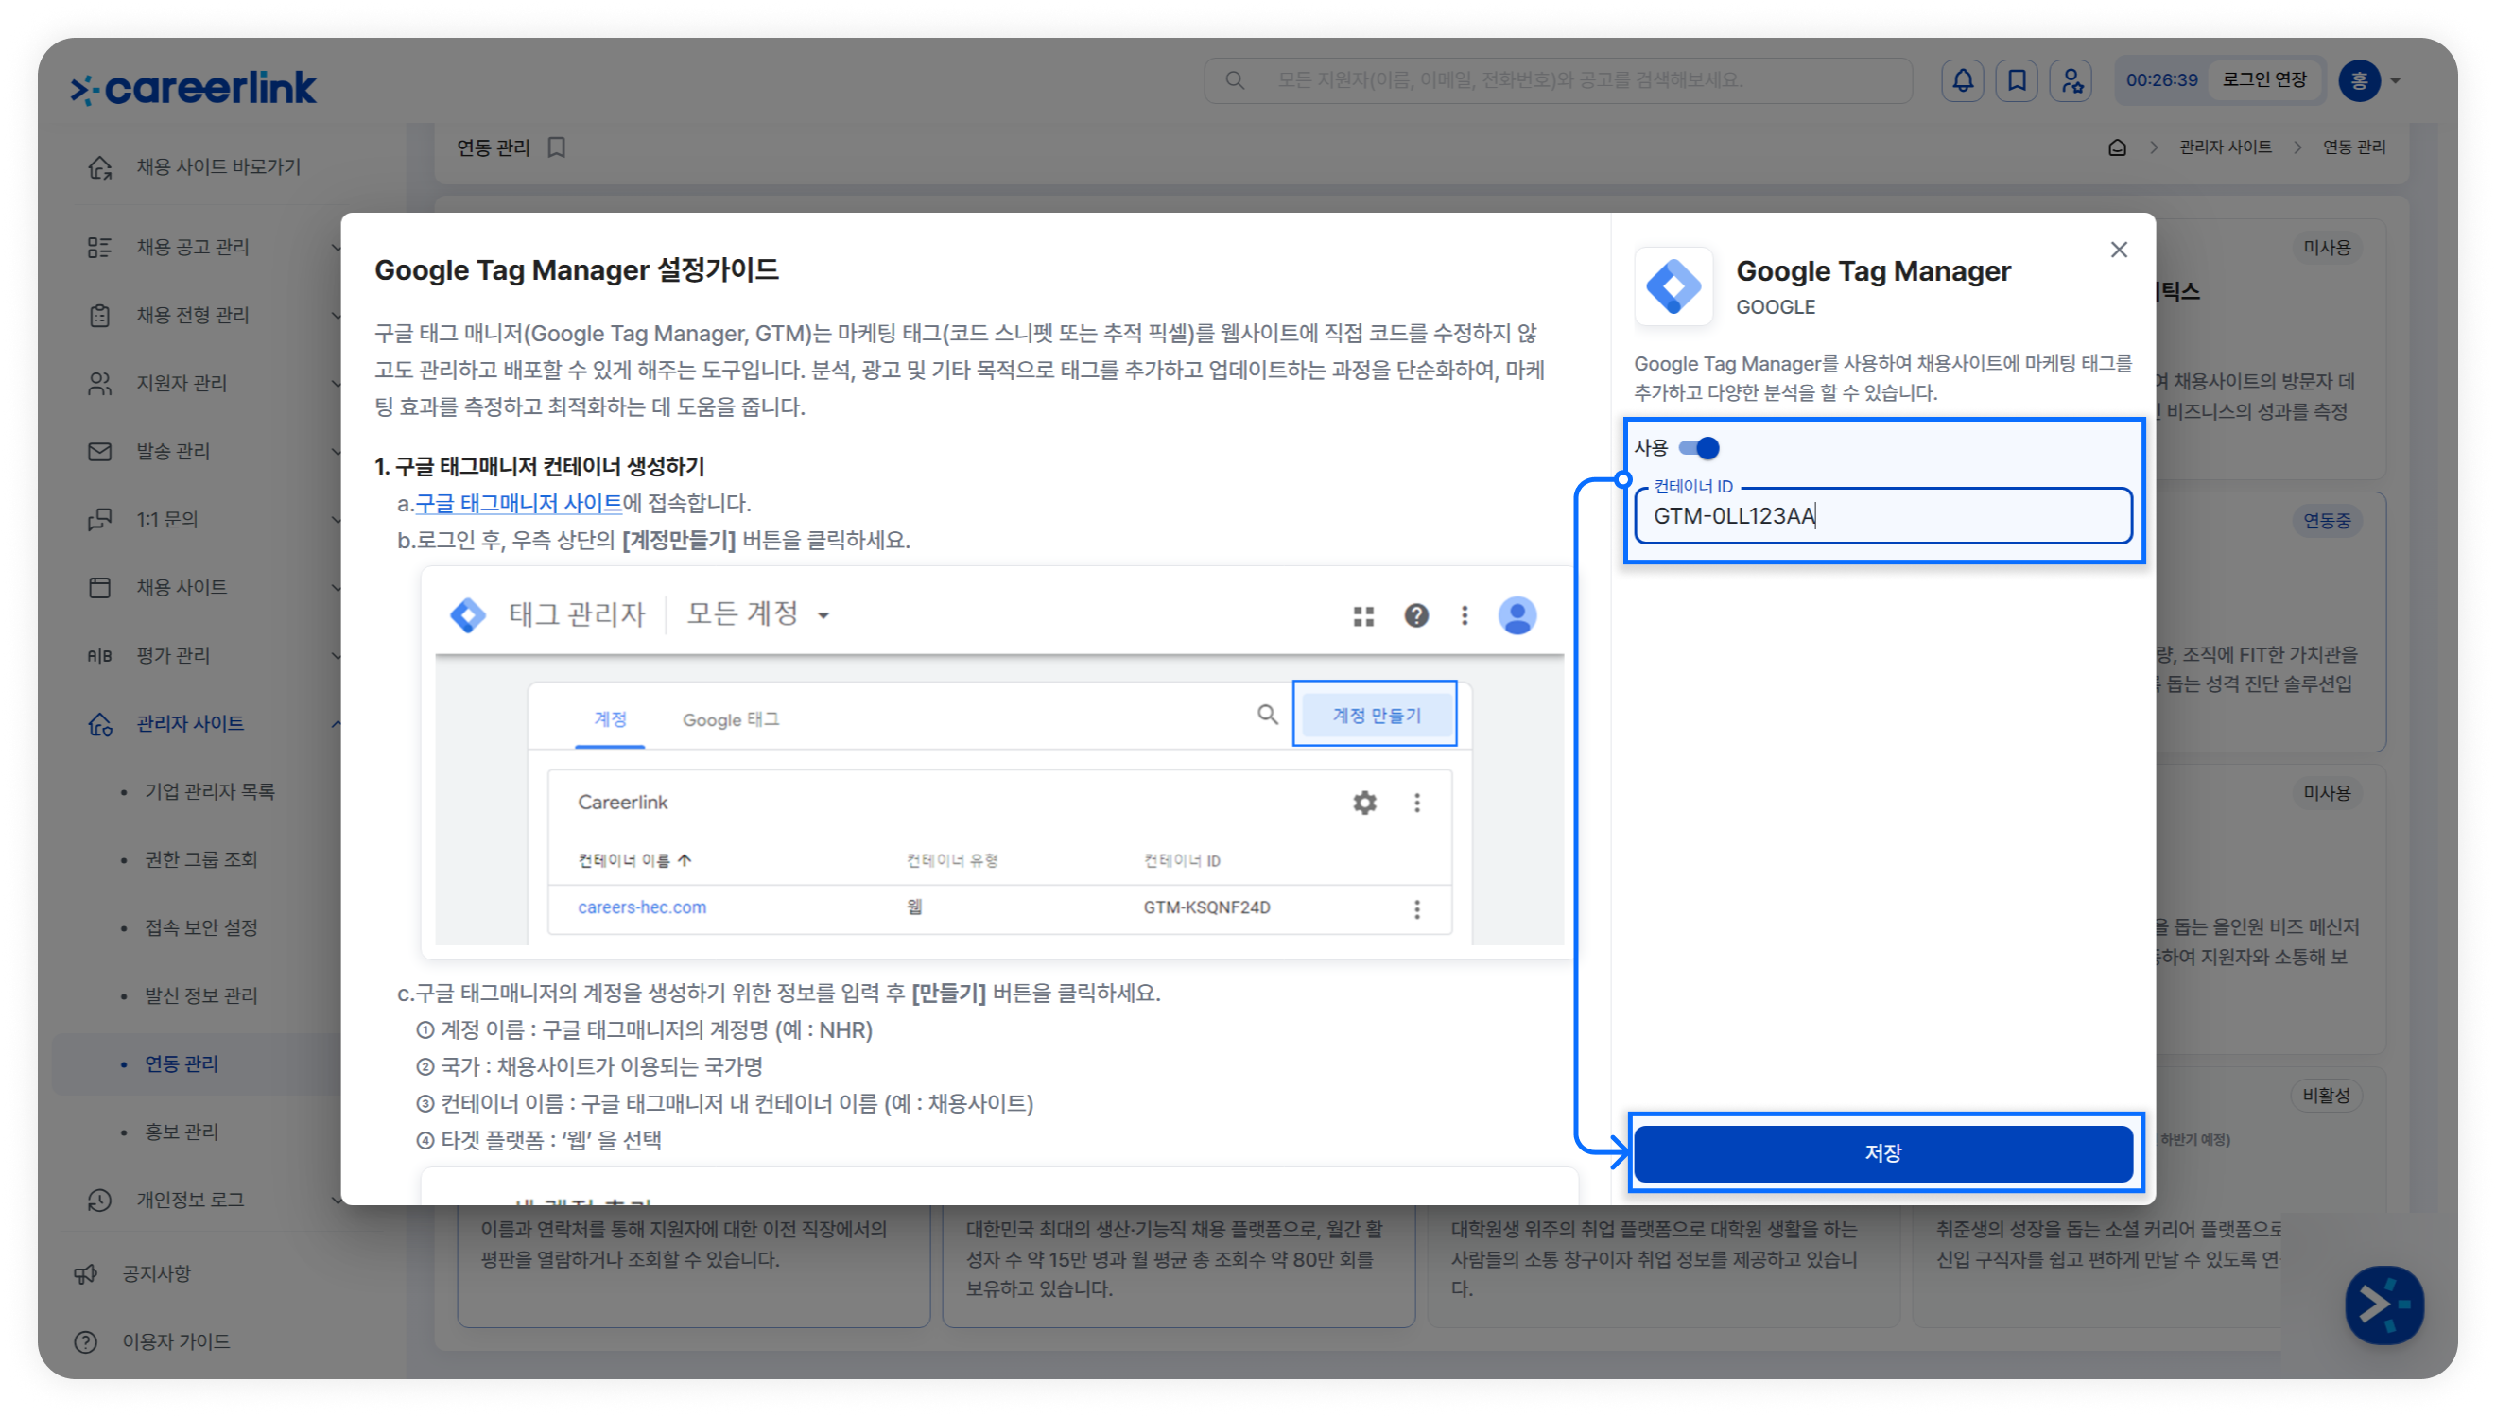
Task: Click the 발송 관리 envelope icon
Action: click(99, 452)
